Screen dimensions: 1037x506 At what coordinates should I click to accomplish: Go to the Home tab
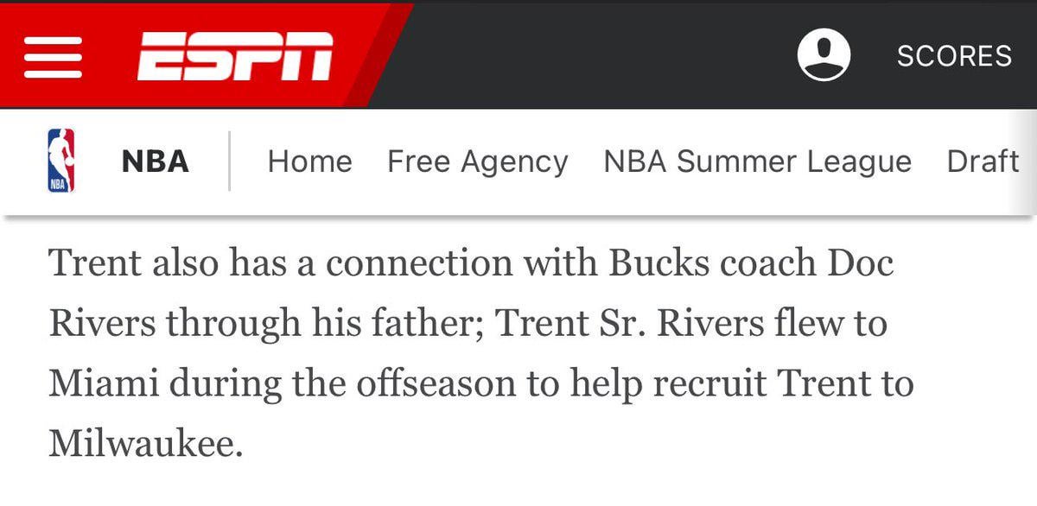[x=309, y=161]
